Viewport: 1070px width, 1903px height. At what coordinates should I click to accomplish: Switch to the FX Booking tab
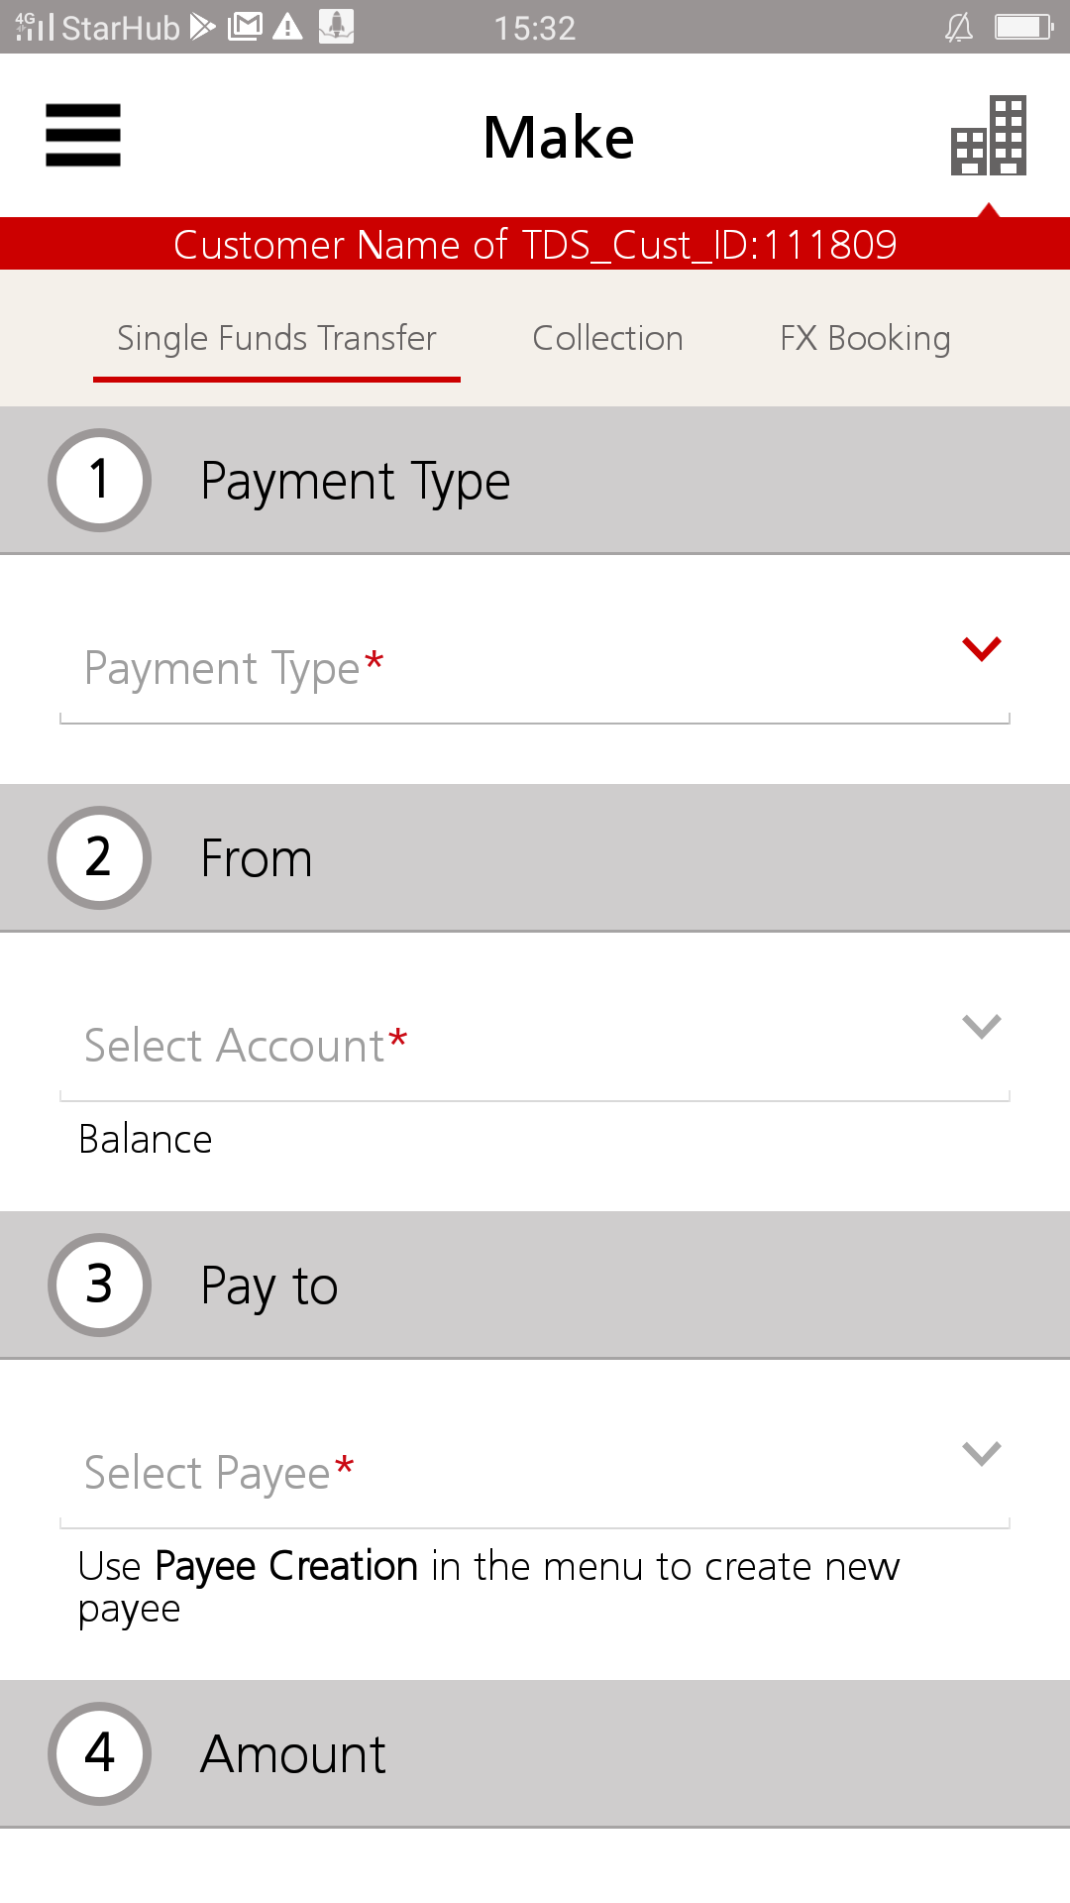click(865, 339)
